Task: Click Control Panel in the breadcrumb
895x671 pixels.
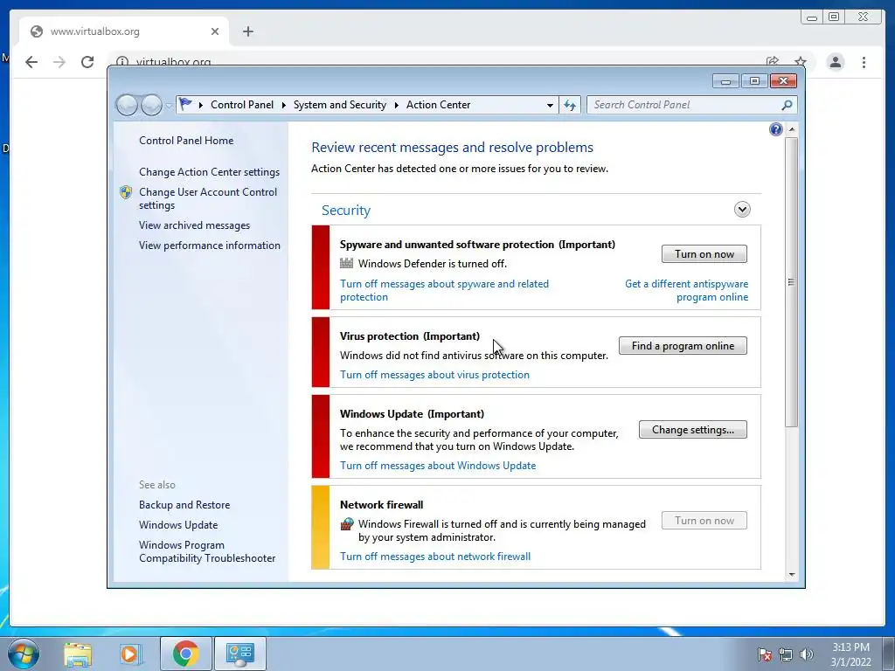Action: point(242,105)
